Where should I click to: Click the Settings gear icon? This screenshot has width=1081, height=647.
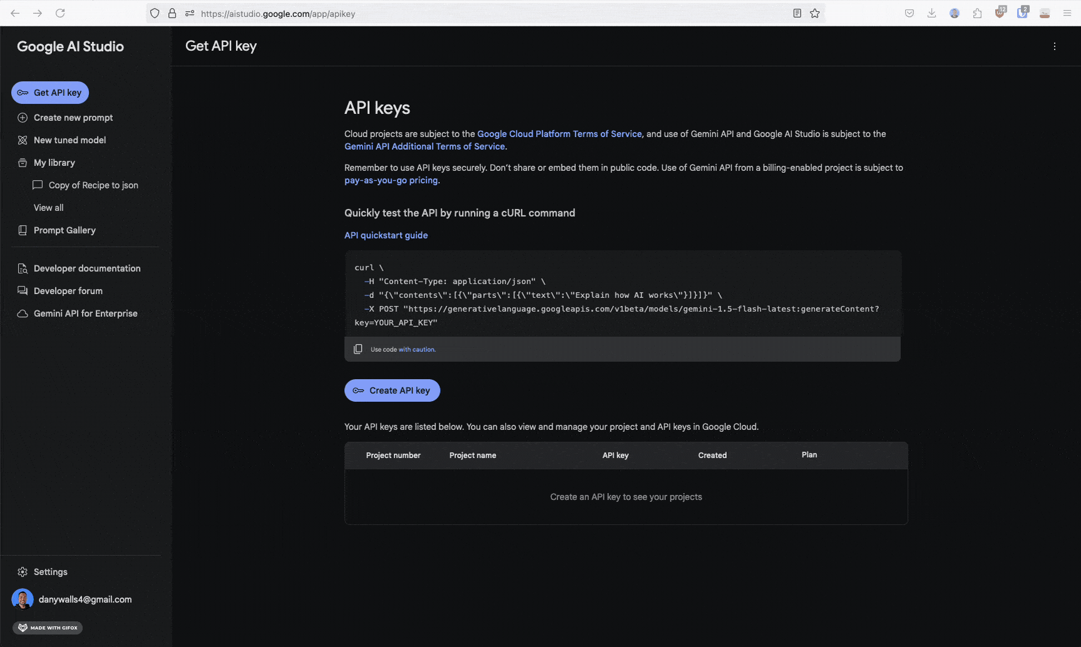[23, 572]
